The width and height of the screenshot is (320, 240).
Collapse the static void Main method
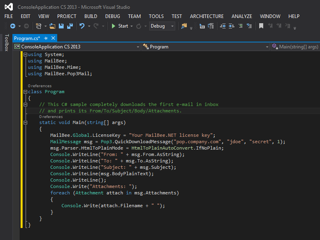click(26, 122)
